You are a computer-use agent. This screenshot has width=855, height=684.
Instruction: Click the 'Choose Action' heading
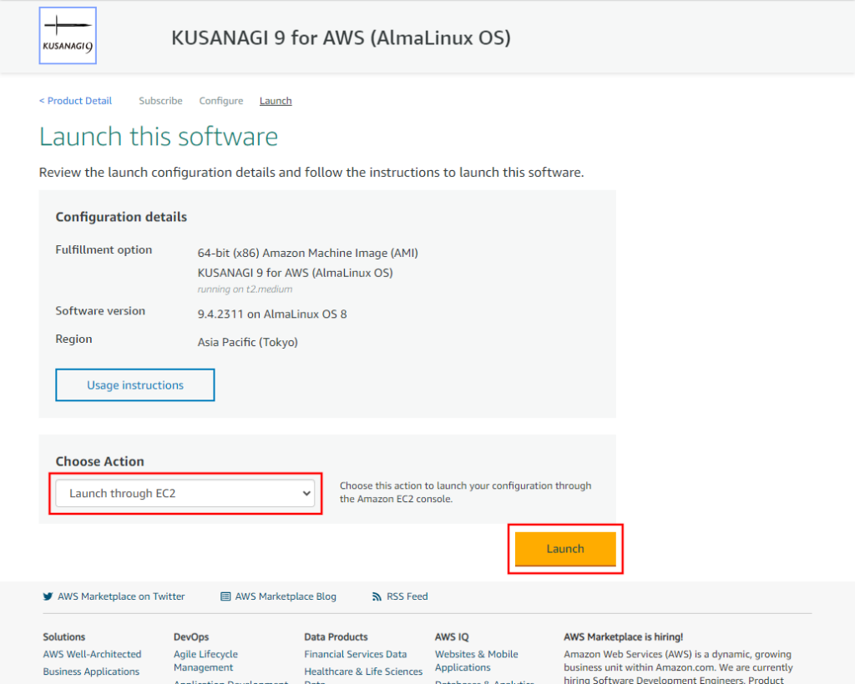tap(100, 461)
